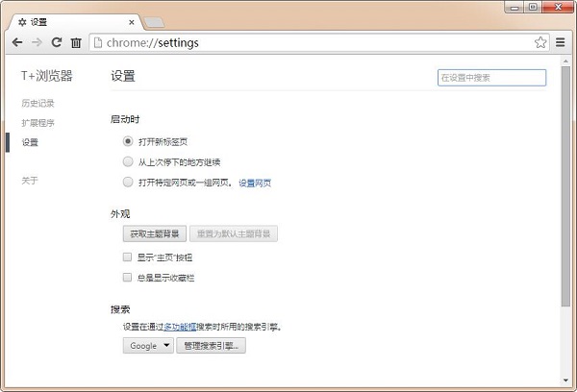The width and height of the screenshot is (577, 392).
Task: Select 打开新标签页 radio option
Action: tap(128, 141)
